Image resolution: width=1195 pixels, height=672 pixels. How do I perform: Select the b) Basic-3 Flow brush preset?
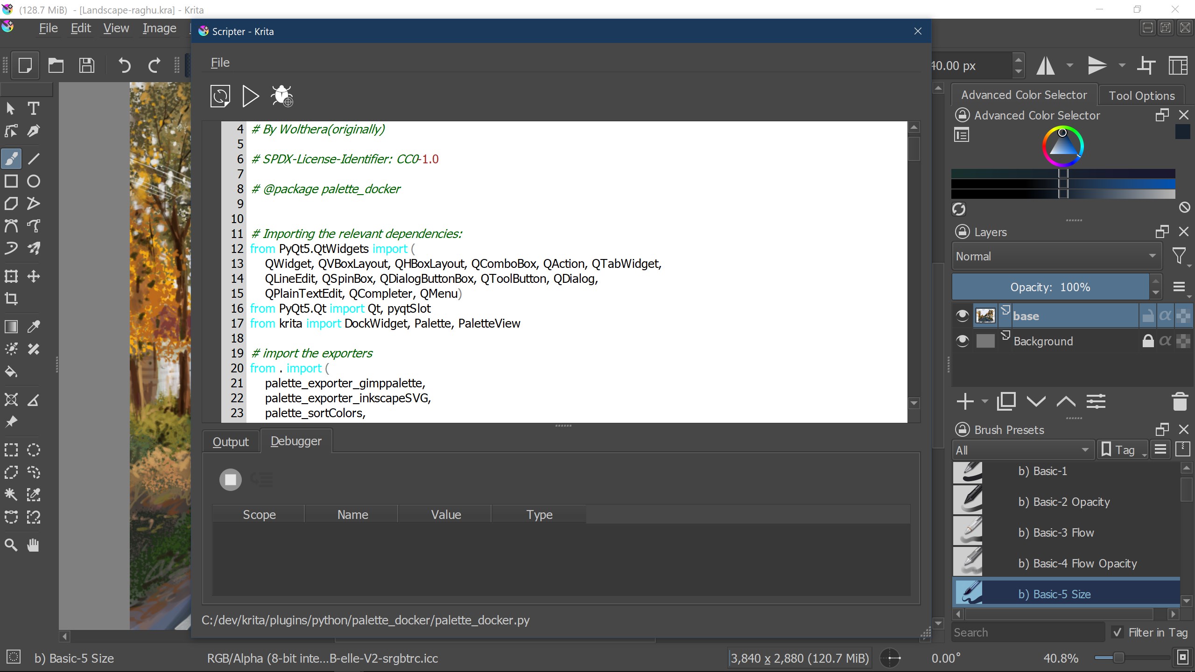coord(1056,532)
